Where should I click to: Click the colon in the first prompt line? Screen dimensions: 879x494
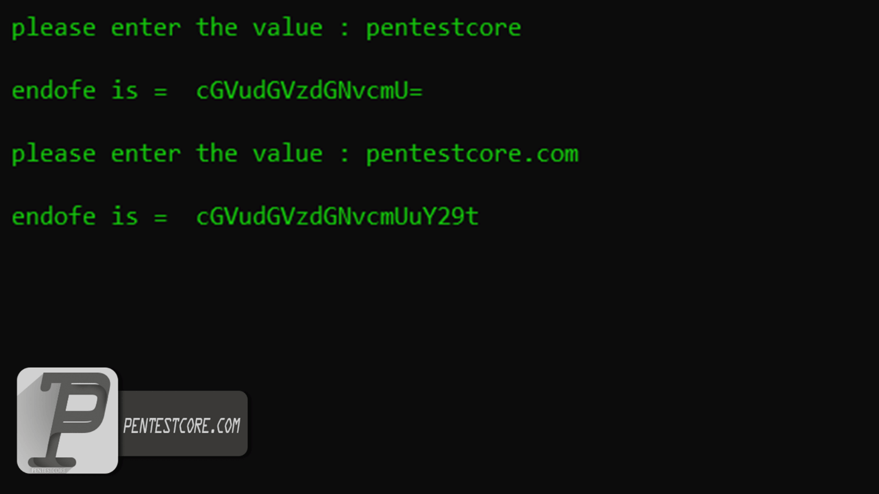345,30
